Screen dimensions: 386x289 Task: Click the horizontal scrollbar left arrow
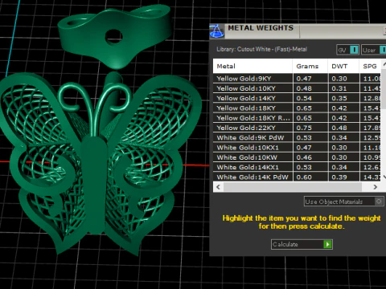pyautogui.click(x=218, y=187)
